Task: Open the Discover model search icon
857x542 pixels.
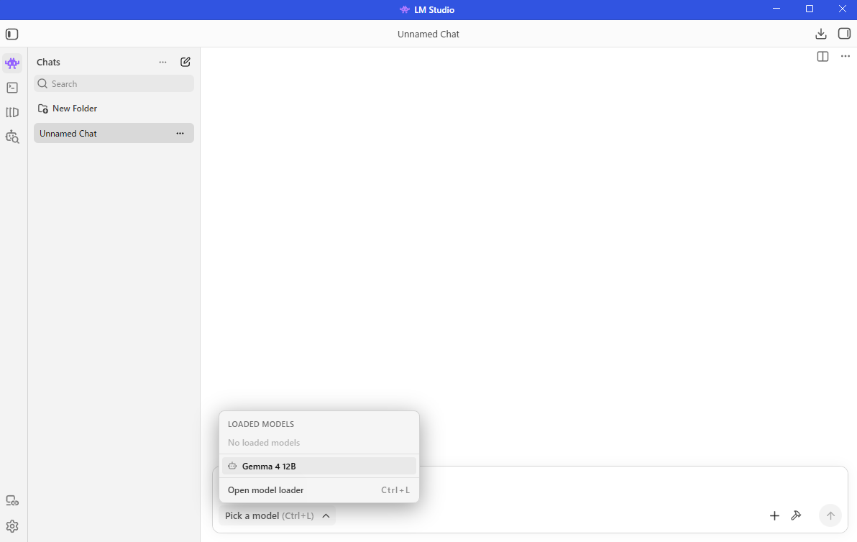Action: 12,137
